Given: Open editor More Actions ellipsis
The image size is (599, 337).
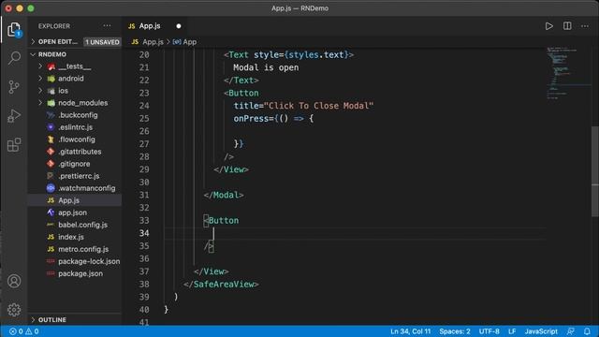Looking at the screenshot, I should 585,26.
